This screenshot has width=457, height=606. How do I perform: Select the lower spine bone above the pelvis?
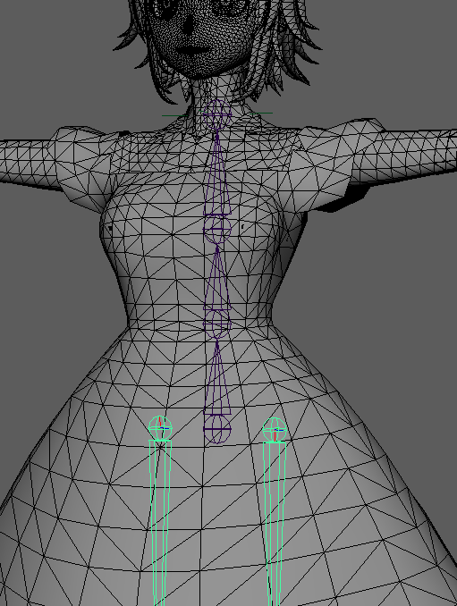(217, 377)
